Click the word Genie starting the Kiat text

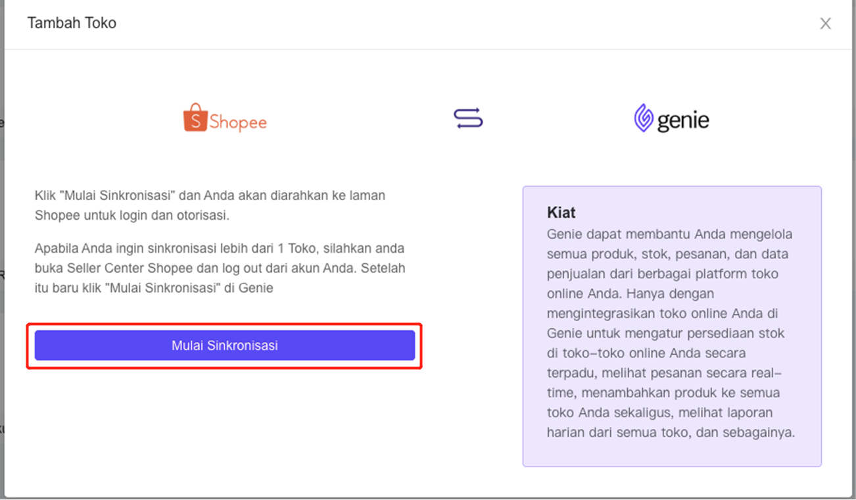pos(564,234)
